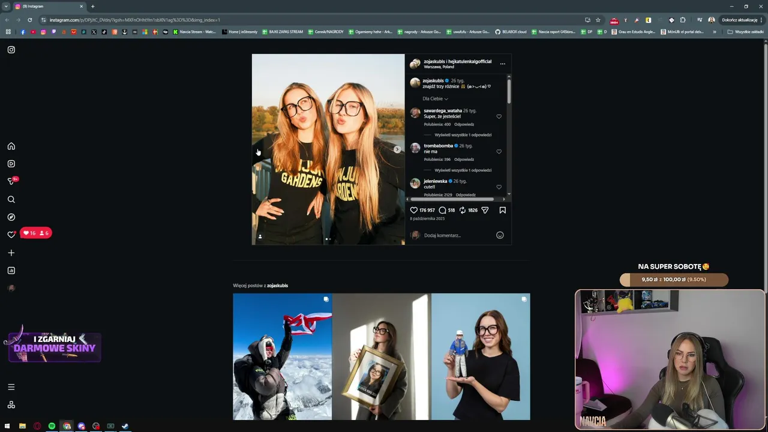768x432 pixels.
Task: Click the donation goal progress bar
Action: click(x=674, y=280)
